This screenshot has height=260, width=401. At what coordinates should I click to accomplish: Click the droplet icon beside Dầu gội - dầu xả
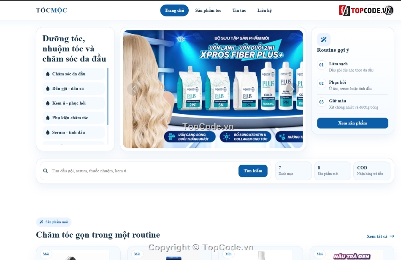tap(48, 88)
